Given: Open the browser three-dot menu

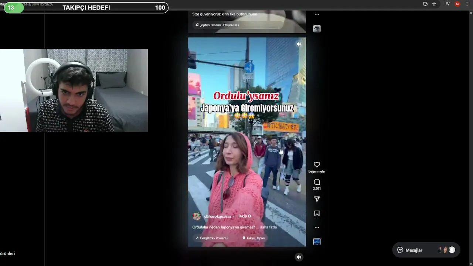Looking at the screenshot, I should [x=467, y=4].
